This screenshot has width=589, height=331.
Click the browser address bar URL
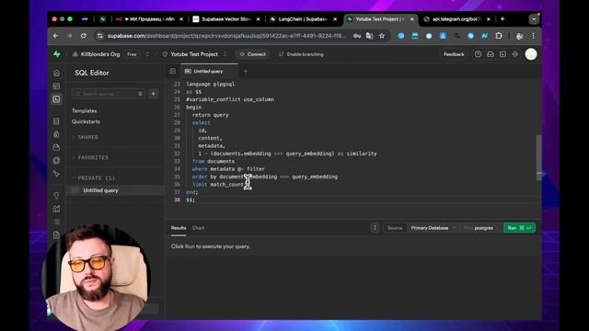click(x=226, y=36)
